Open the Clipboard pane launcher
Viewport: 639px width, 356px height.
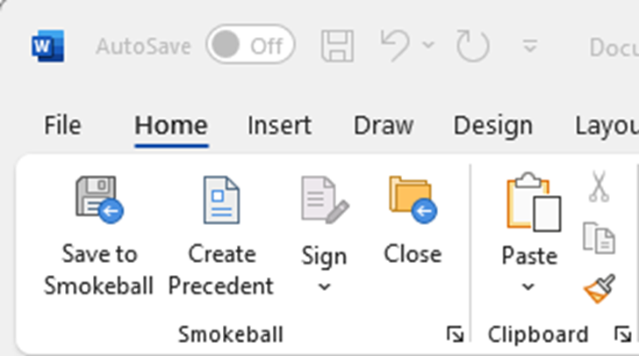[x=622, y=334]
